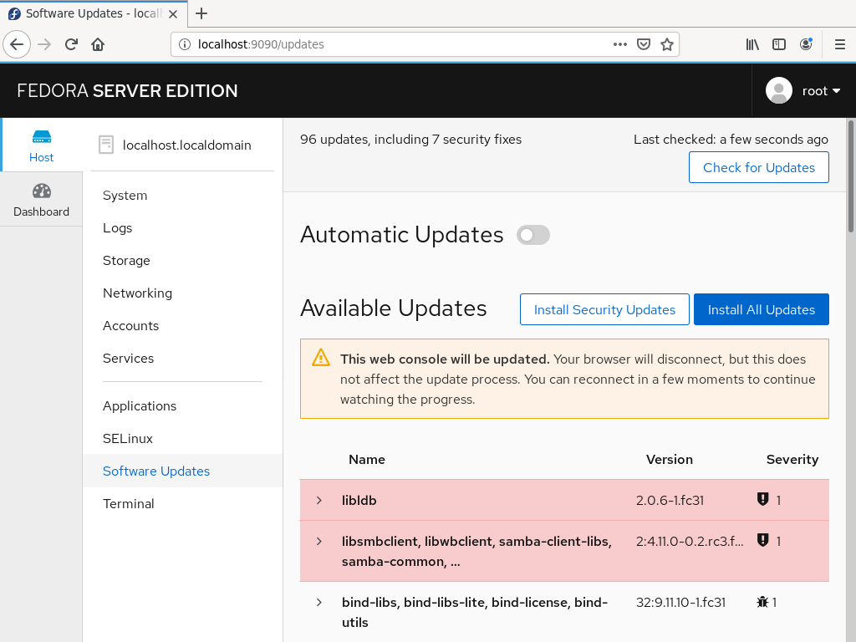Open the Services page
Viewport: 856px width, 642px height.
(x=128, y=358)
